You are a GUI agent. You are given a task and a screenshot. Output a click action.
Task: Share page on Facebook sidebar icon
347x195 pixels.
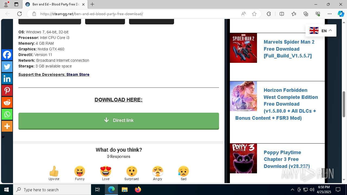point(7,55)
